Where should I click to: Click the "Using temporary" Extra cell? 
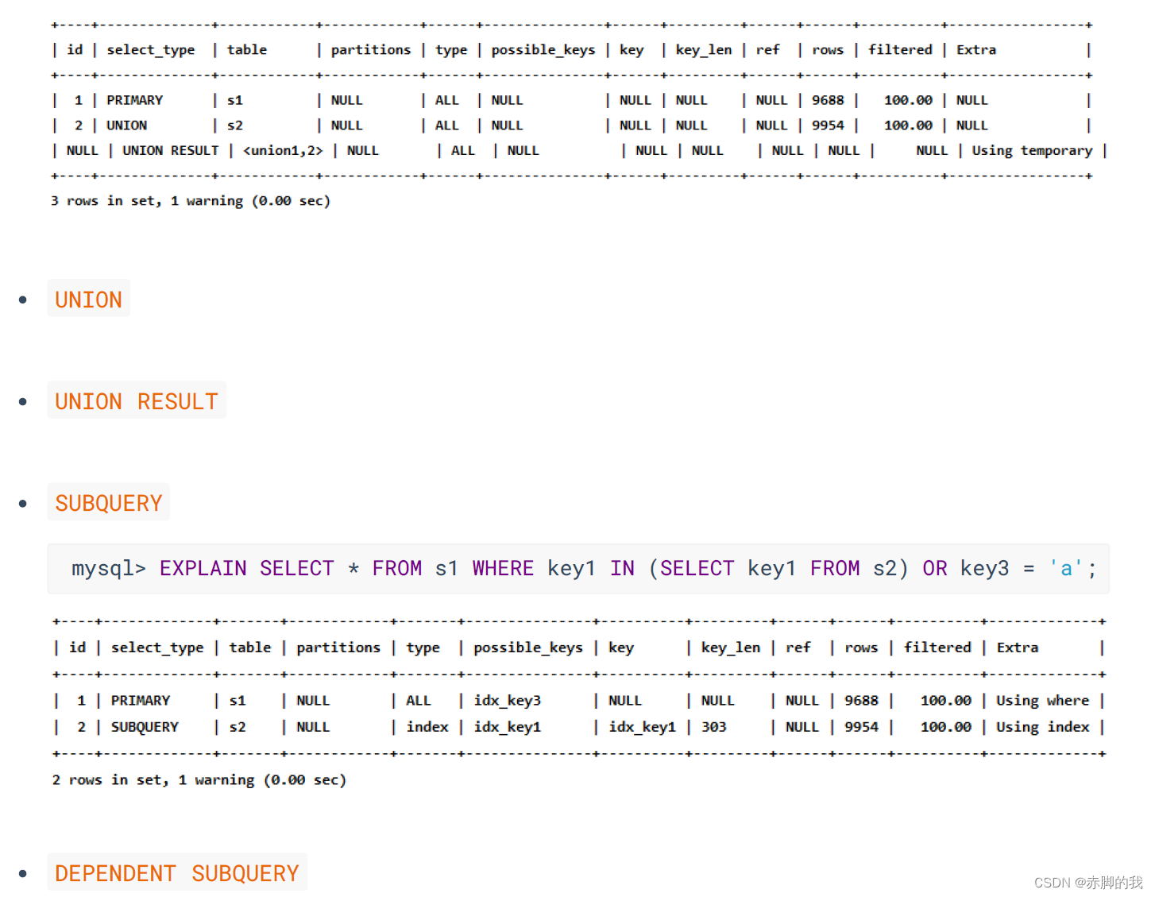(x=1032, y=150)
